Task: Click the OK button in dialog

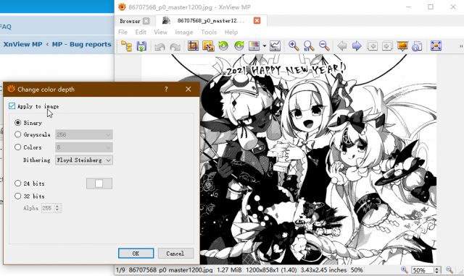Action: point(136,254)
